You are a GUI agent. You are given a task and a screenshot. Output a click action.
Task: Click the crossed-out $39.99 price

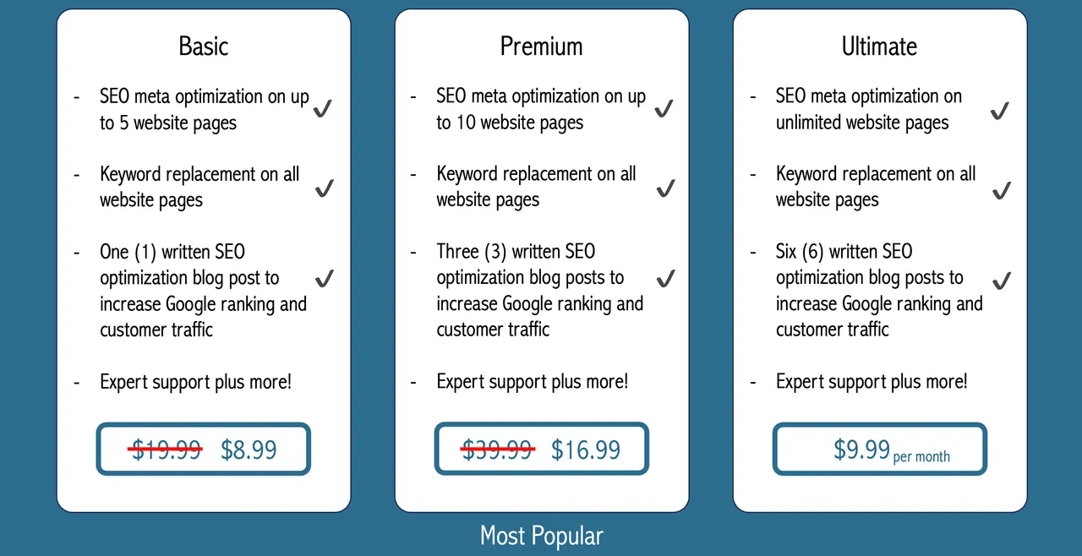click(498, 450)
